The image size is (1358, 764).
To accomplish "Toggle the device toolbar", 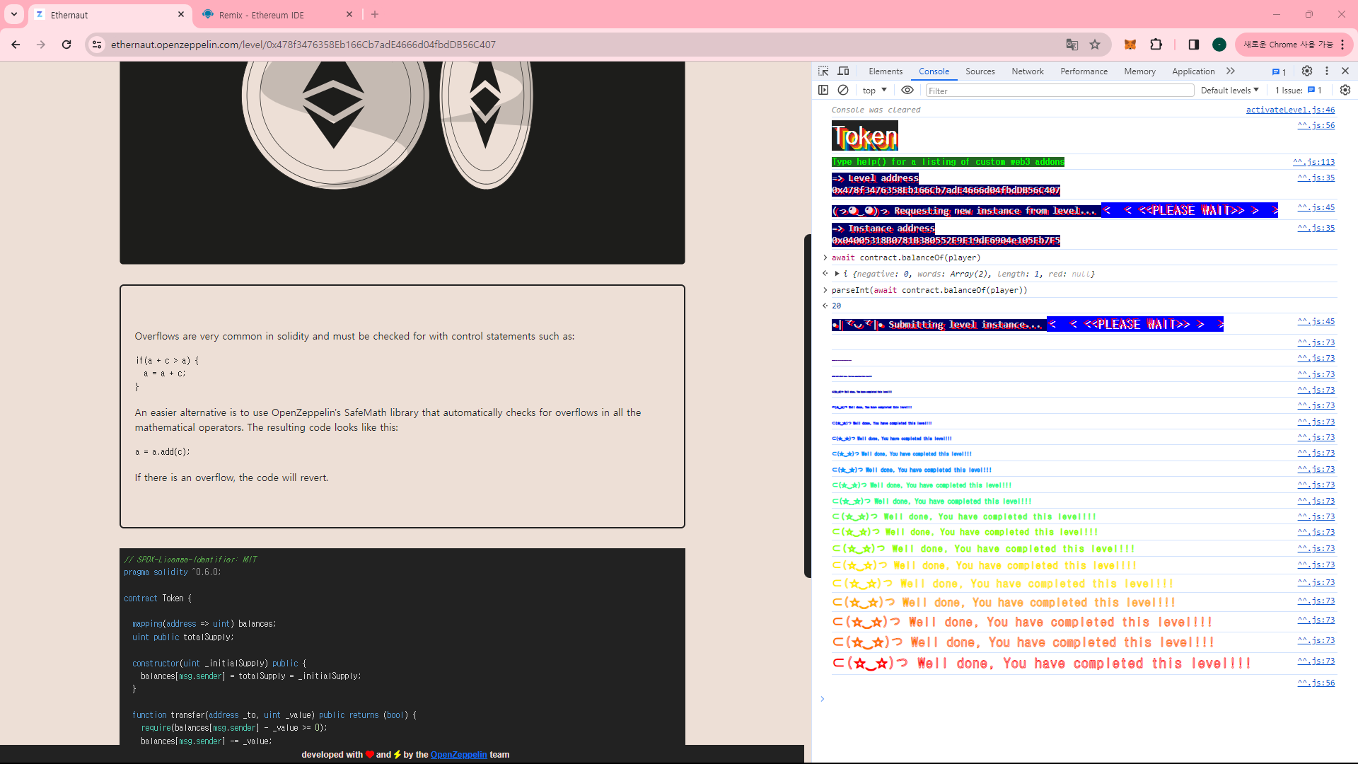I will point(843,71).
